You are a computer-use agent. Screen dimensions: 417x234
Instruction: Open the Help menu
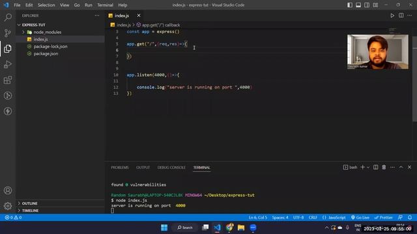tap(122, 5)
